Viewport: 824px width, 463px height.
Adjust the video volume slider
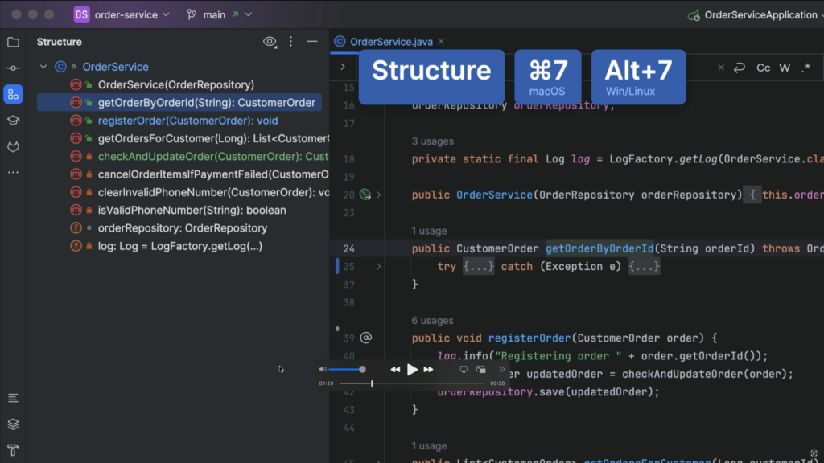348,369
